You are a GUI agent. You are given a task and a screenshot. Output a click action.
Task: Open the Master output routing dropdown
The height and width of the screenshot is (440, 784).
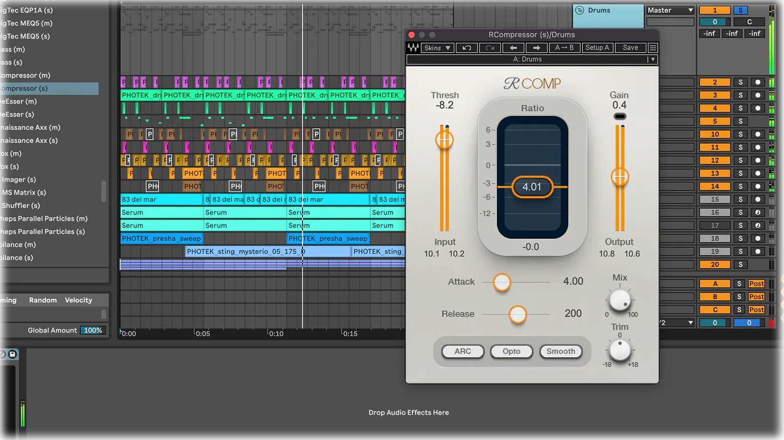pos(670,10)
